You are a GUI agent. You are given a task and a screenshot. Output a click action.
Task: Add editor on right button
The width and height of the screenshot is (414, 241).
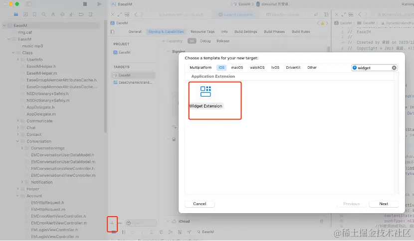coord(326,14)
